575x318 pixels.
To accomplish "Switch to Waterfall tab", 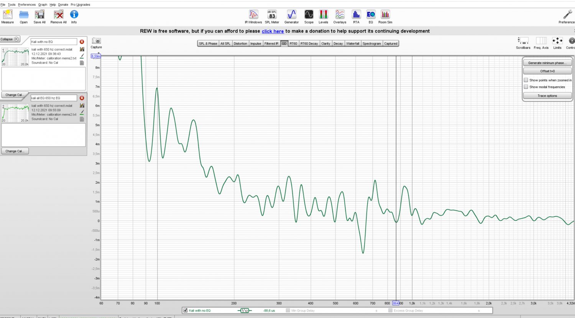I will [x=353, y=43].
